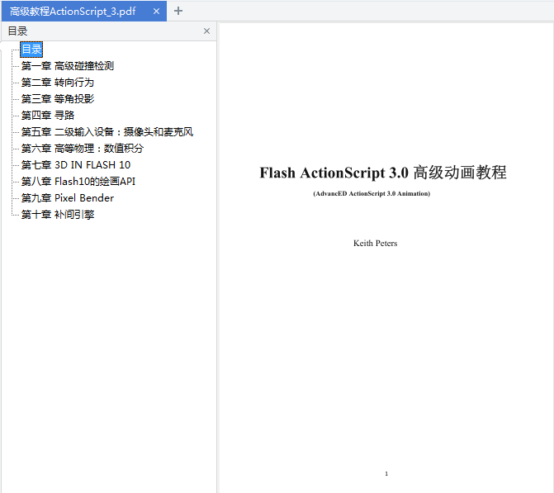This screenshot has height=493, width=554.
Task: Click the author name Keith Peters
Action: point(375,244)
